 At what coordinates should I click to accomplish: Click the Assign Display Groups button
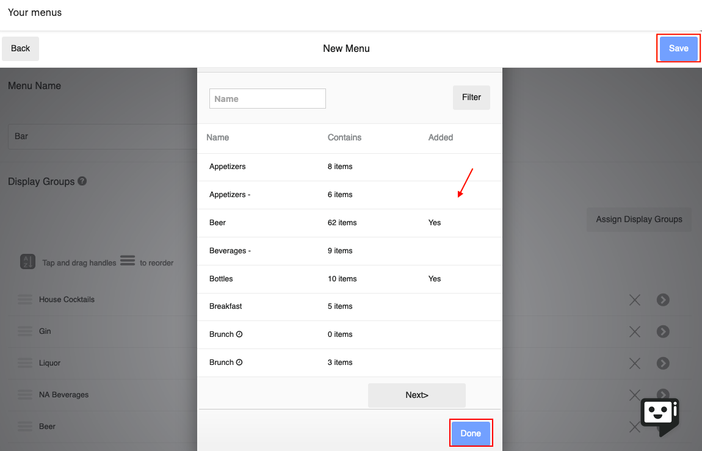coord(639,219)
